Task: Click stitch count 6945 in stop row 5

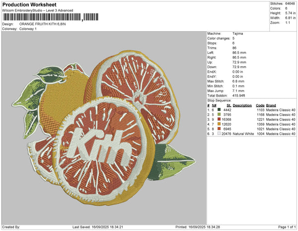Action: 227,129
